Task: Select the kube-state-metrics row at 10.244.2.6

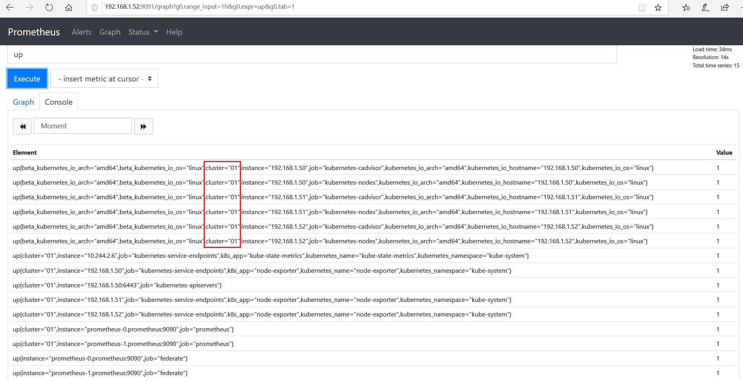Action: 373,255
